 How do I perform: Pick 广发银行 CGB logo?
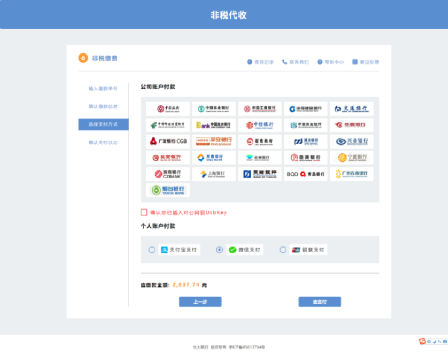(168, 141)
